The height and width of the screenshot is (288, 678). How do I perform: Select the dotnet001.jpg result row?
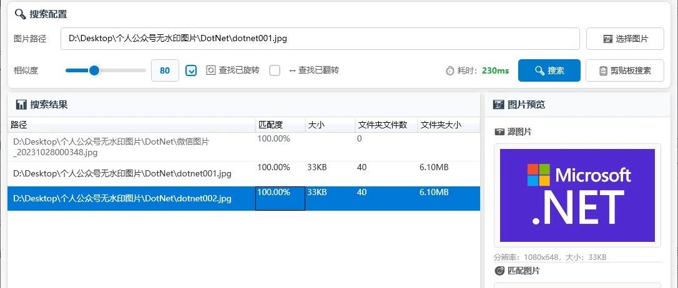[244, 173]
